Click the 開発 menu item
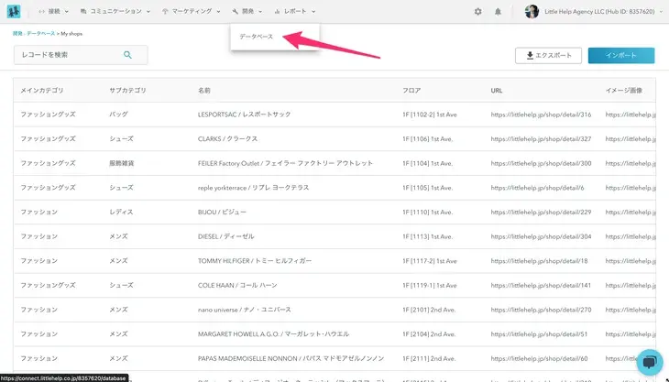669x382 pixels. pos(247,12)
